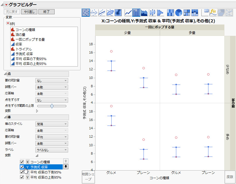The image size is (236, 184).
Task: Open the ラベル dropdown showing ラベルなし
Action: pyautogui.click(x=52, y=150)
